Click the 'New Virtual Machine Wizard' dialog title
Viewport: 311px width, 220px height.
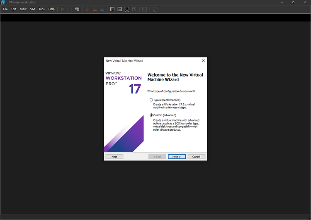pos(124,61)
